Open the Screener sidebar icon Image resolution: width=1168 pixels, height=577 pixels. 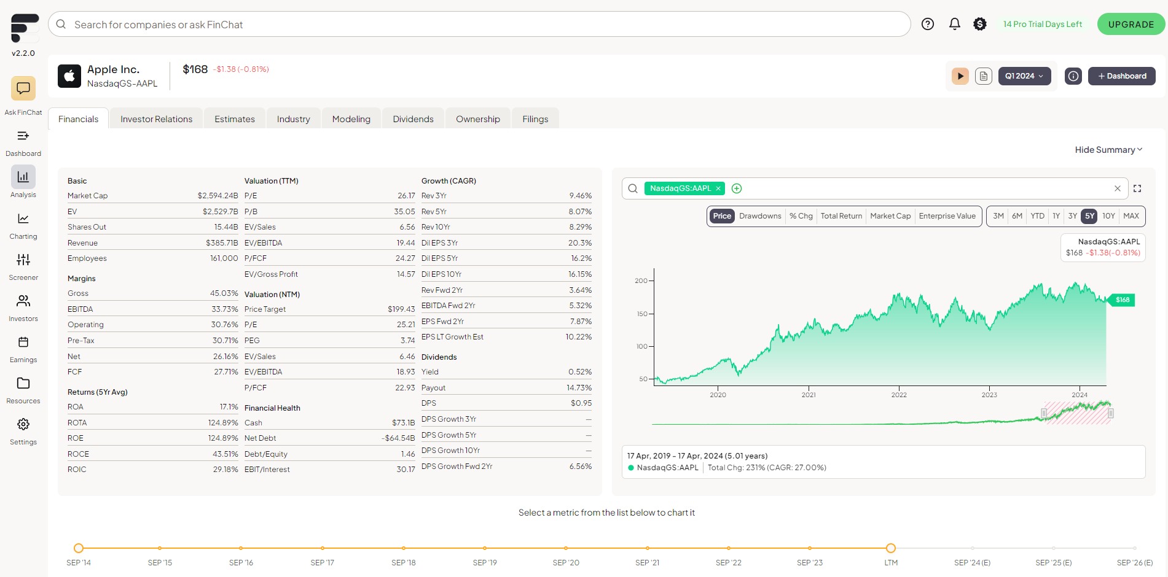coord(23,260)
